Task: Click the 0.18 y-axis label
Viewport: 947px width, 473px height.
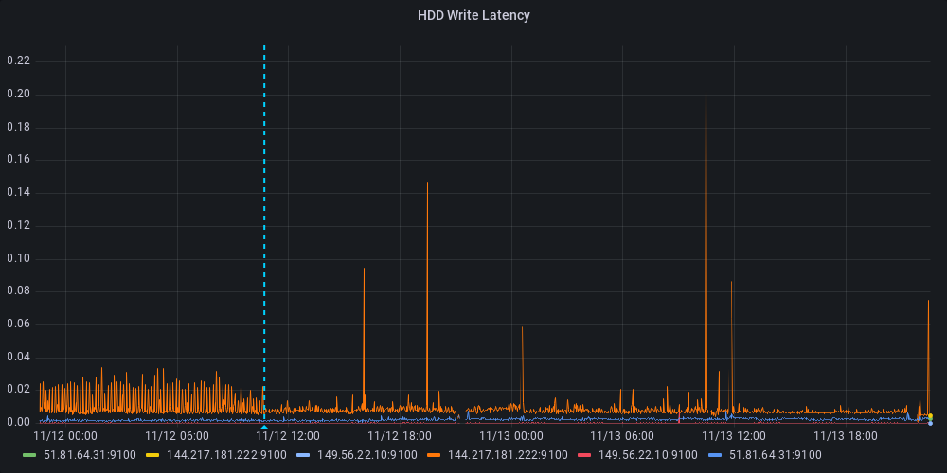Action: point(19,128)
